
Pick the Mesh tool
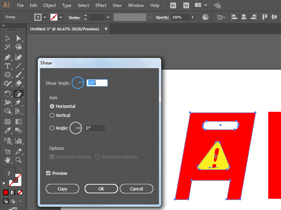[x=7, y=122]
